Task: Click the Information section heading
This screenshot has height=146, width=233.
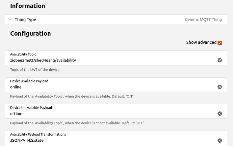Action: (x=27, y=6)
